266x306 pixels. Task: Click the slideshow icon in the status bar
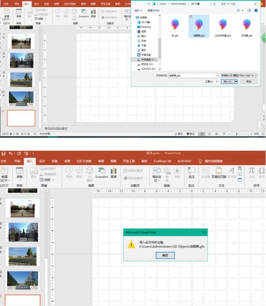point(224,134)
